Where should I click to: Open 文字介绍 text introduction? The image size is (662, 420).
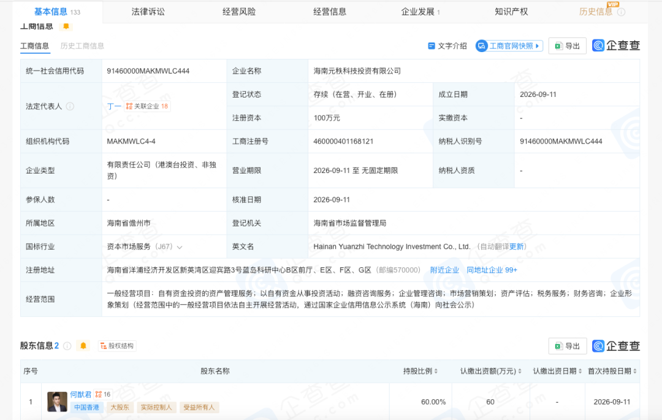(x=447, y=46)
